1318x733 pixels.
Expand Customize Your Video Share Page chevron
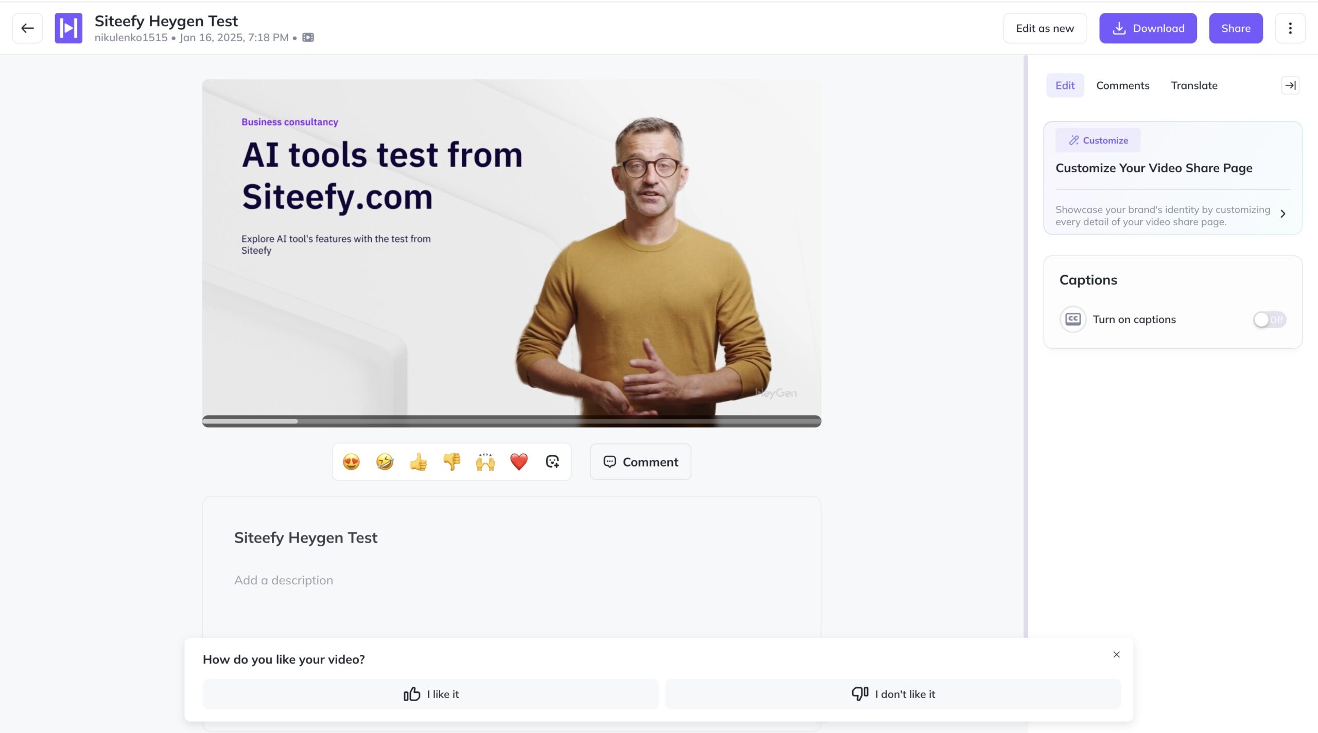(1282, 214)
